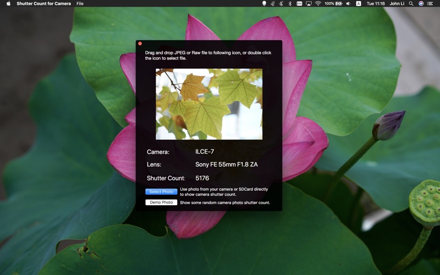Click the drag and drop instruction text
The image size is (440, 275).
(x=208, y=56)
